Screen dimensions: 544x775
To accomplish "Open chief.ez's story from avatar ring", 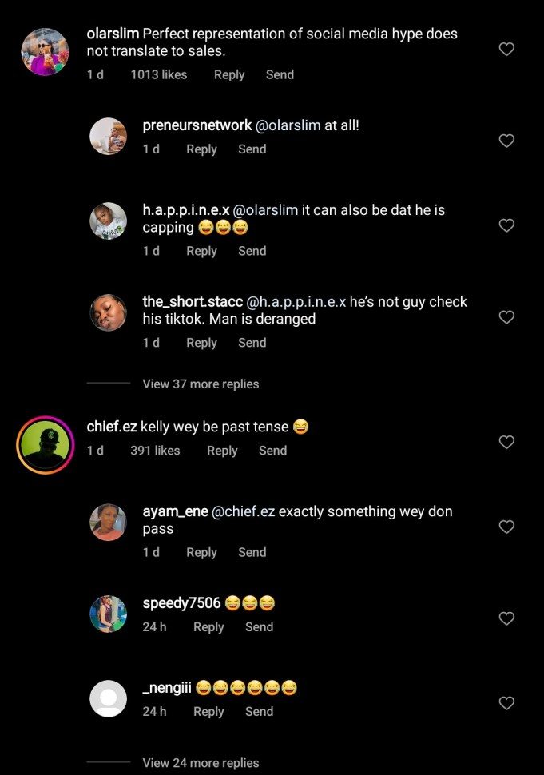I will coord(45,445).
